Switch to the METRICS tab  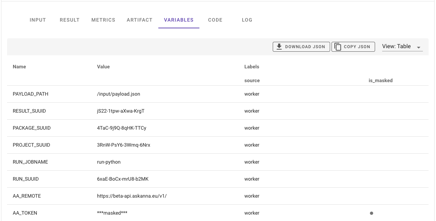tap(103, 20)
